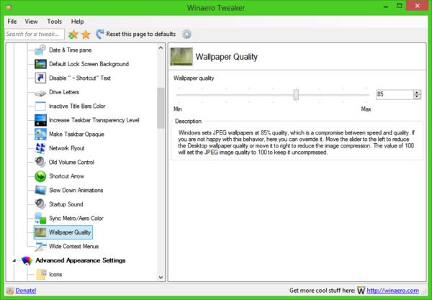Select the Inactive Title Bars Color label
This screenshot has width=432, height=300.
pyautogui.click(x=77, y=106)
